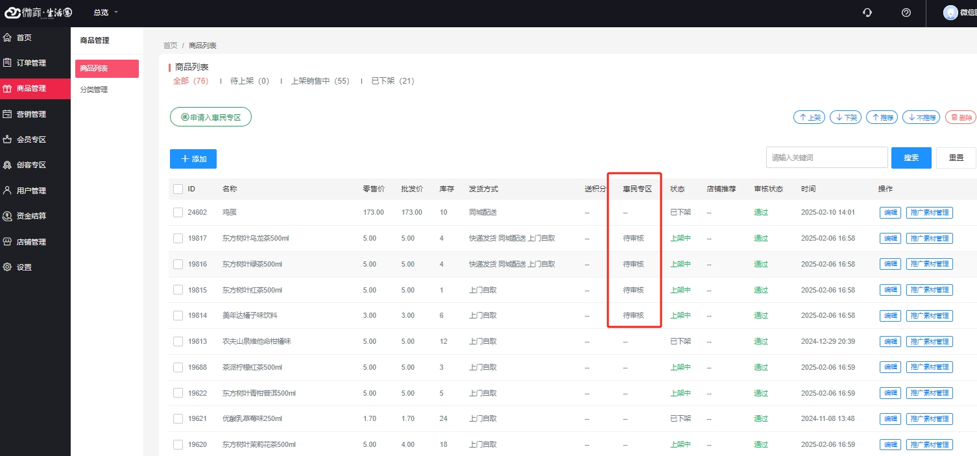The width and height of the screenshot is (977, 456).
Task: Check the select-all checkbox in table header
Action: click(178, 189)
